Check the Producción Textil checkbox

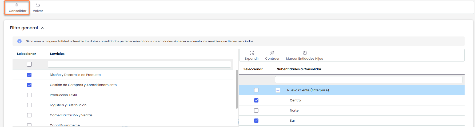[x=29, y=95]
